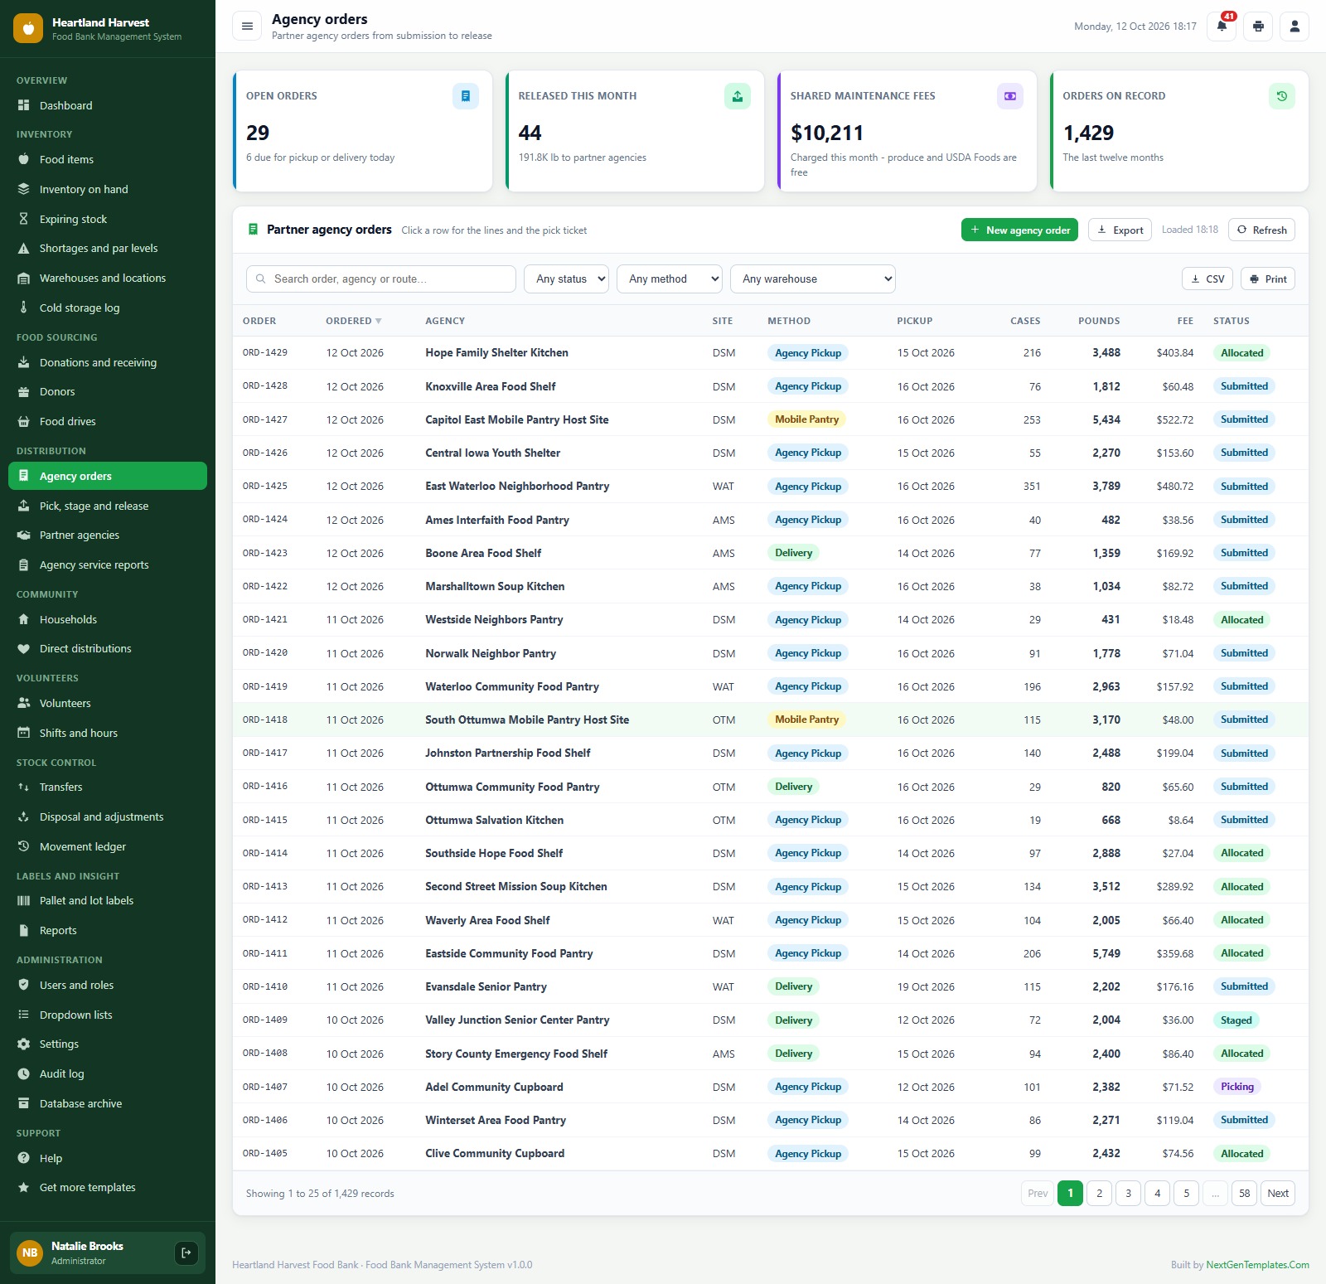This screenshot has width=1326, height=1284.
Task: Open Direct distributions page
Action: click(x=108, y=648)
